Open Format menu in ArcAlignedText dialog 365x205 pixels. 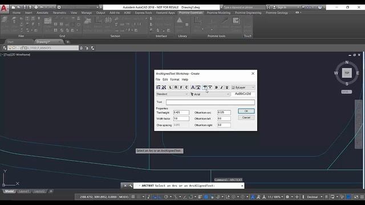click(175, 80)
